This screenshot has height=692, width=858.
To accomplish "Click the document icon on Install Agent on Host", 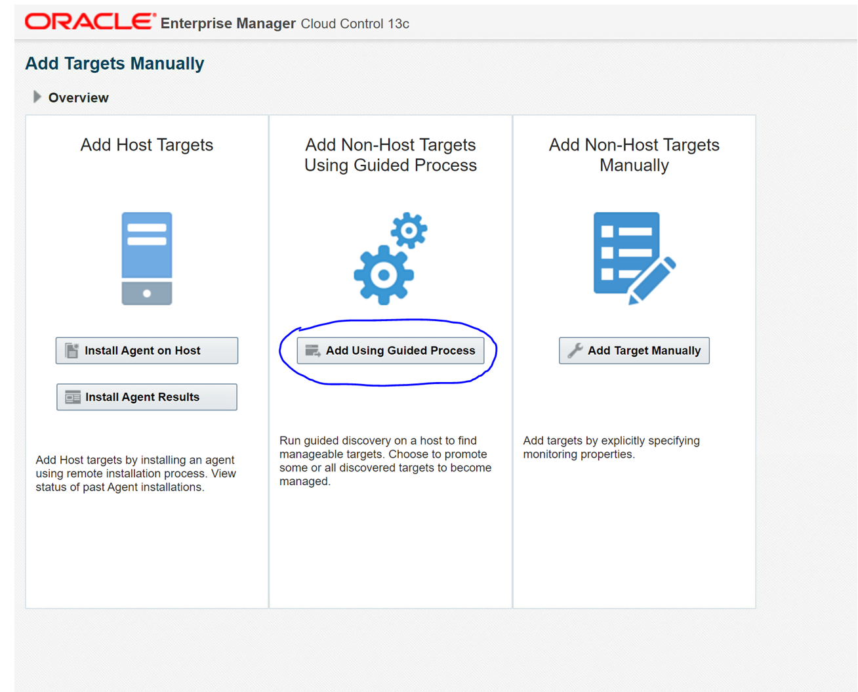I will (72, 351).
